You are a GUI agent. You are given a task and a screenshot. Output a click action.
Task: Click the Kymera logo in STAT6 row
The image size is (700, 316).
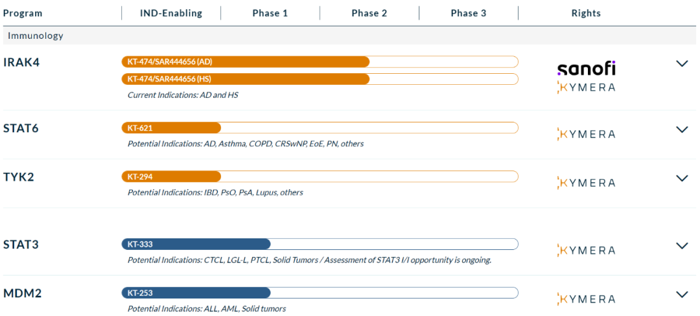pyautogui.click(x=586, y=134)
